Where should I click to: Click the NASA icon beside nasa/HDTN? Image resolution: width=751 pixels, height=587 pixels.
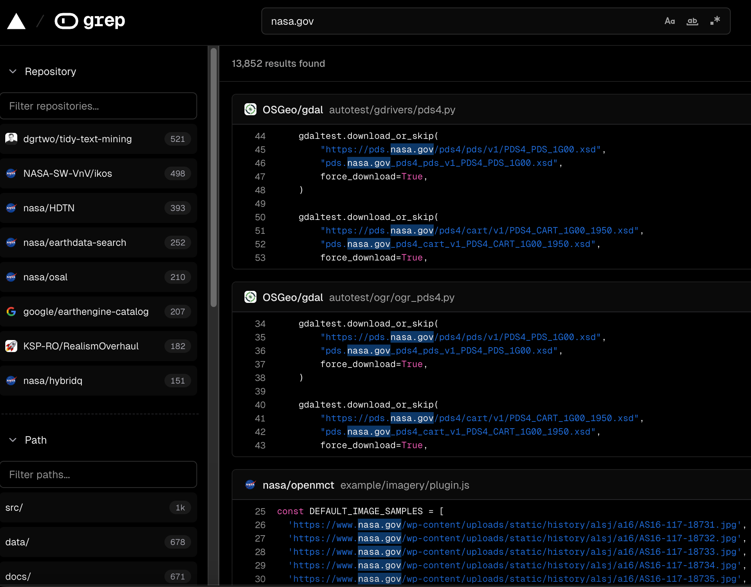coord(11,208)
